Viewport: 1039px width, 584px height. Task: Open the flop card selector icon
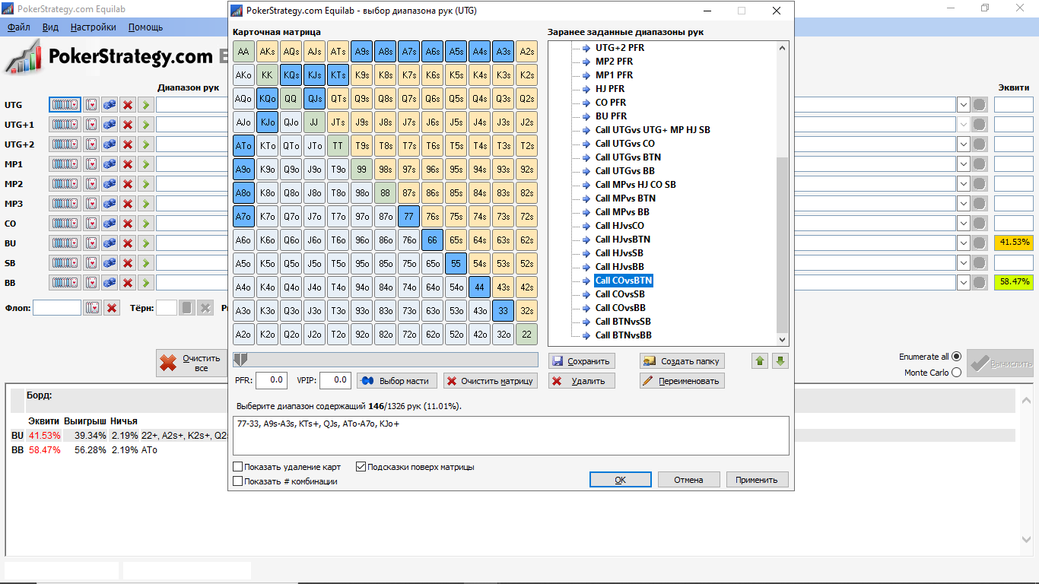[93, 308]
